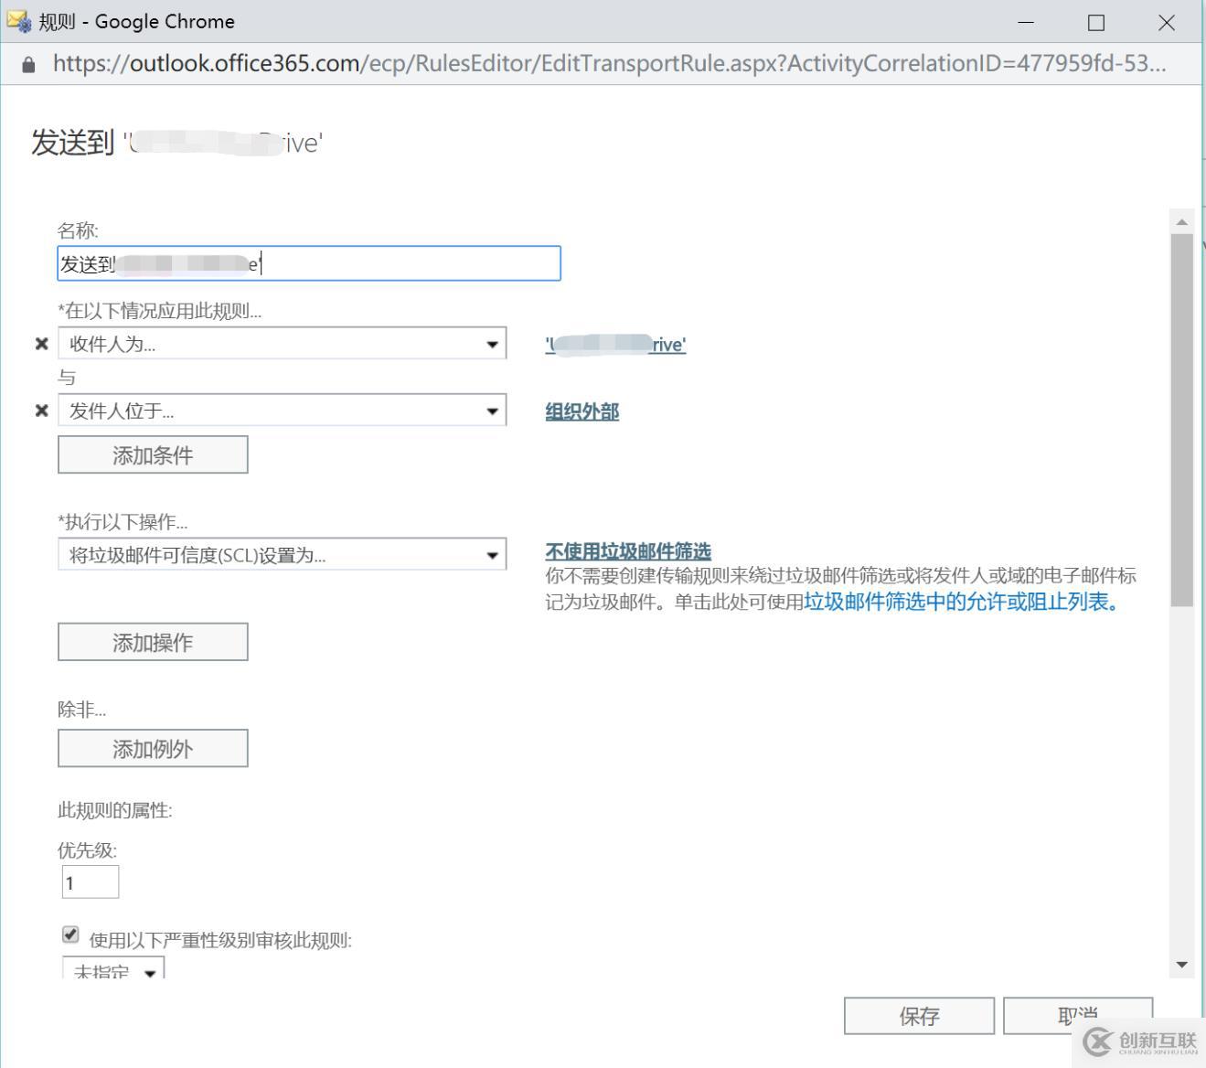
Task: Open the '发件人位于...' condition dropdown
Action: (282, 411)
